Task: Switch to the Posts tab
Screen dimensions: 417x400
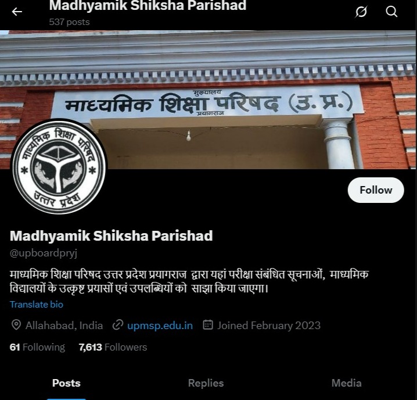Action: point(66,383)
